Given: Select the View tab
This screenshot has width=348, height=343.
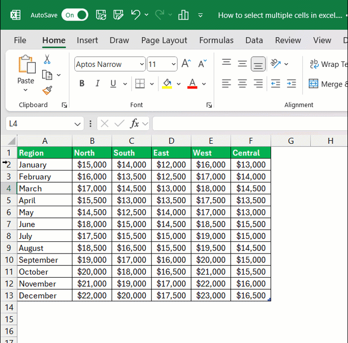Looking at the screenshot, I should click(x=322, y=40).
